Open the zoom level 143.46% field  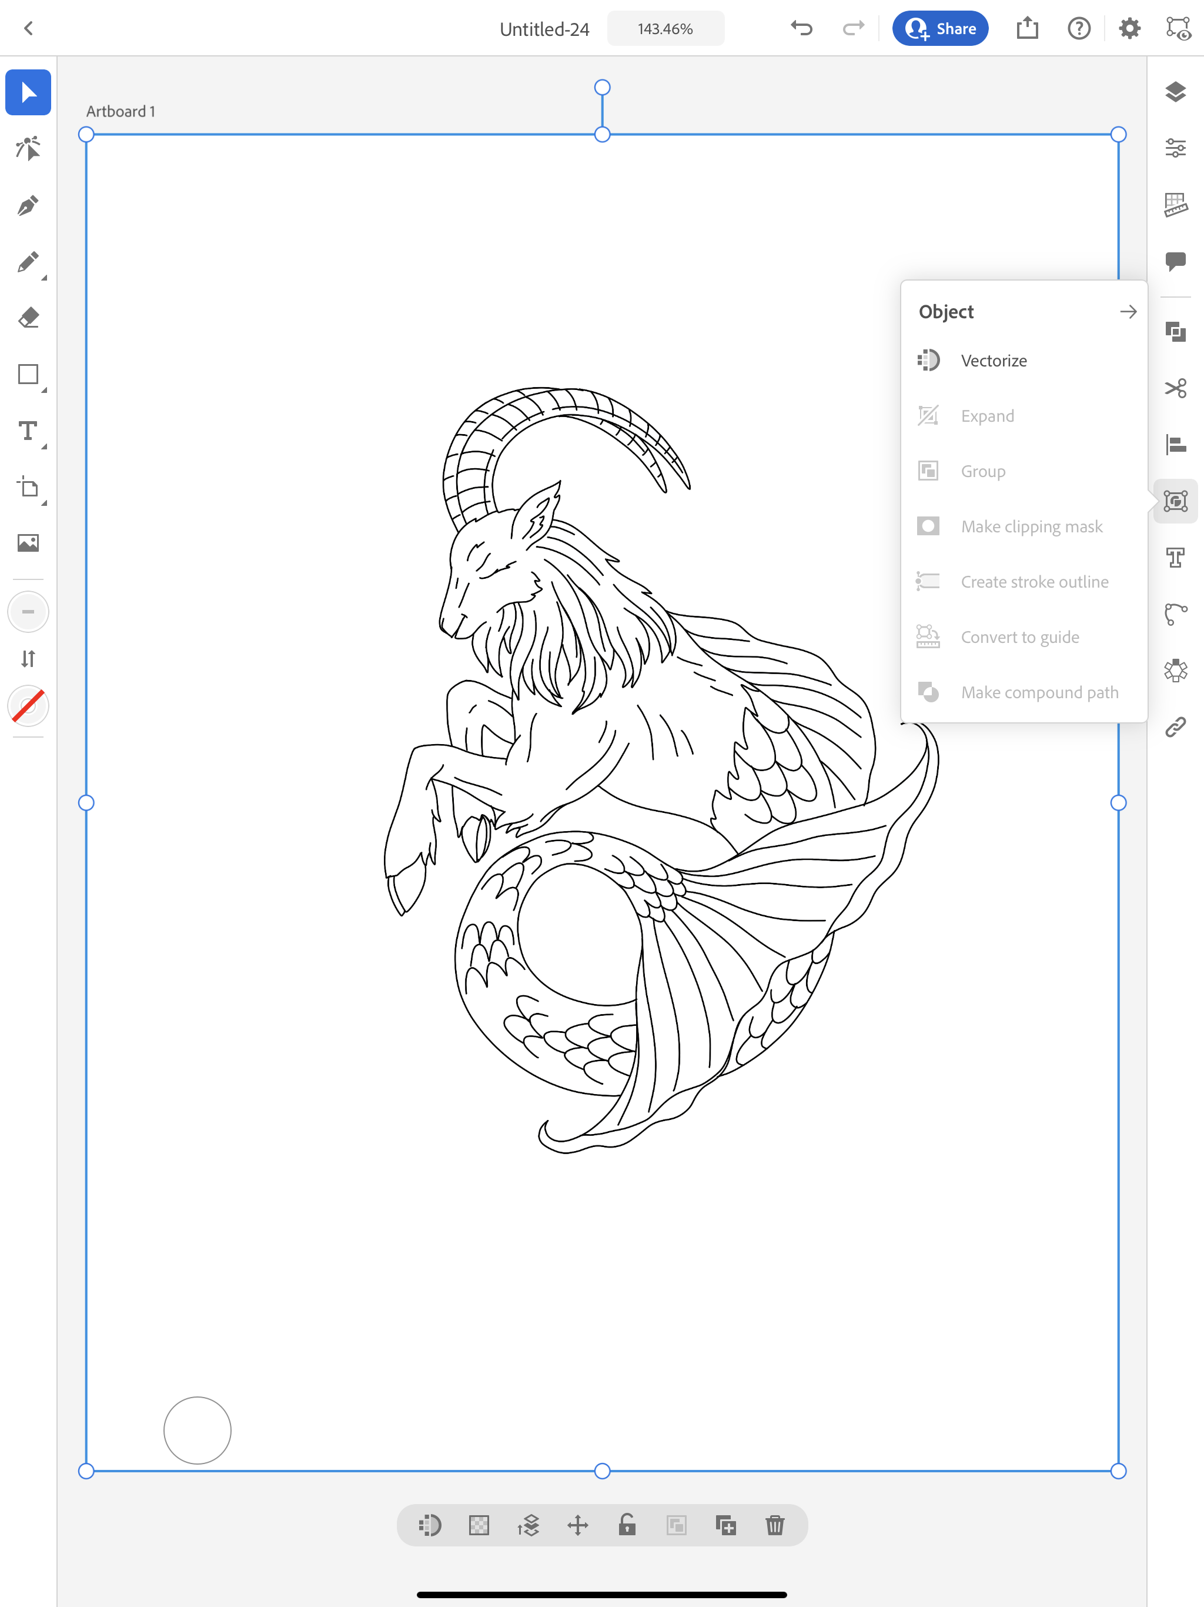pos(665,29)
